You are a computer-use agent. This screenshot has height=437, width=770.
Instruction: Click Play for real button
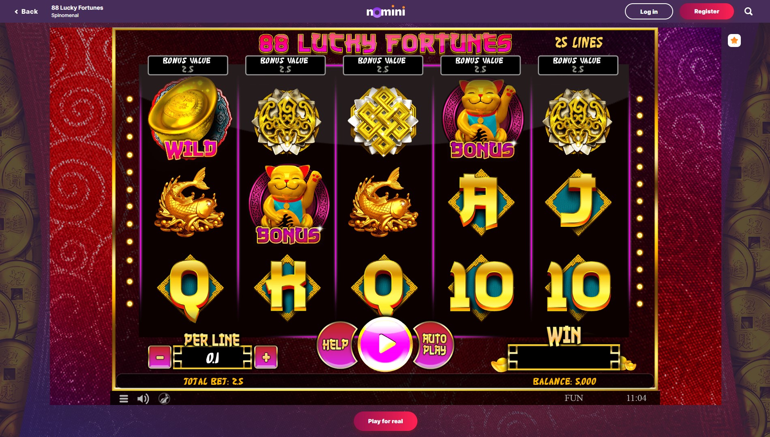[x=385, y=421]
